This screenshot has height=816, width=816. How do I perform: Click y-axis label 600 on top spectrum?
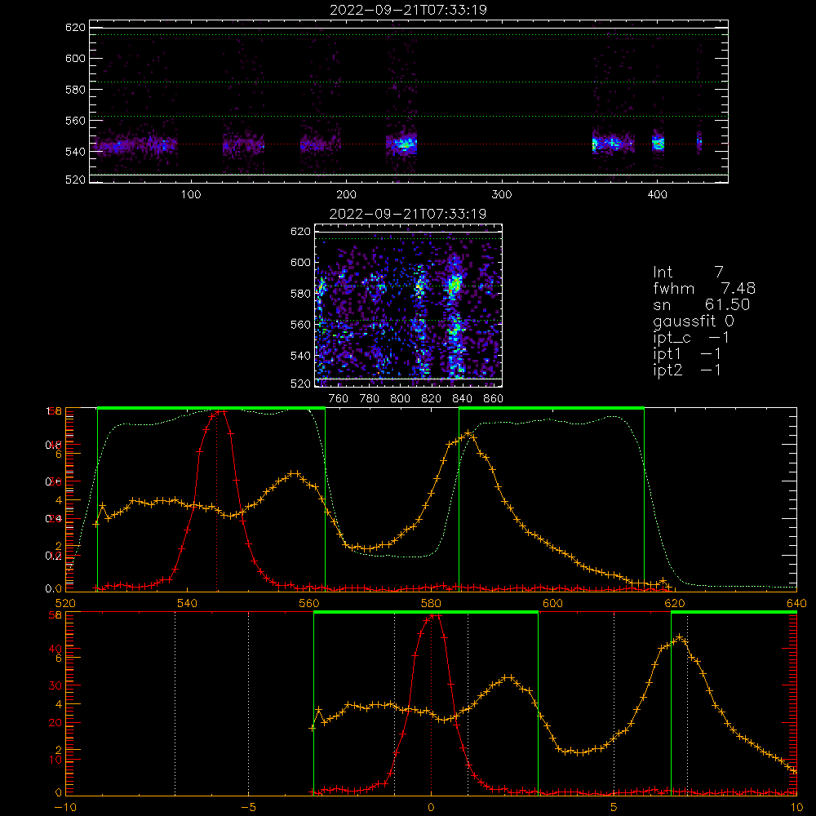tap(75, 59)
